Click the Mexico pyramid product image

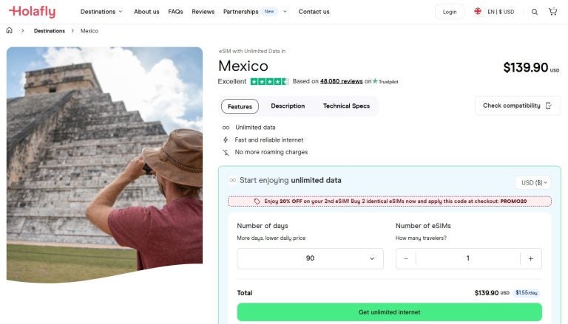(x=104, y=164)
